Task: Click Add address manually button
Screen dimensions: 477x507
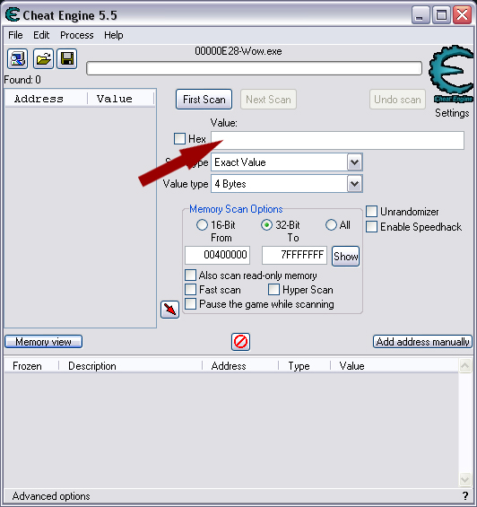Action: [x=422, y=342]
